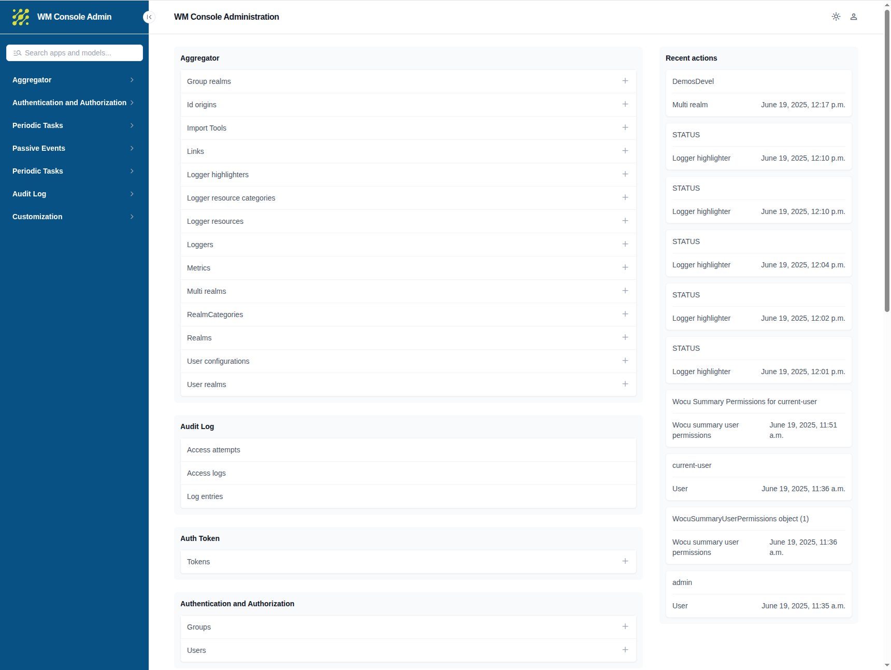891x670 pixels.
Task: Add a new Logger via plus icon
Action: 625,244
